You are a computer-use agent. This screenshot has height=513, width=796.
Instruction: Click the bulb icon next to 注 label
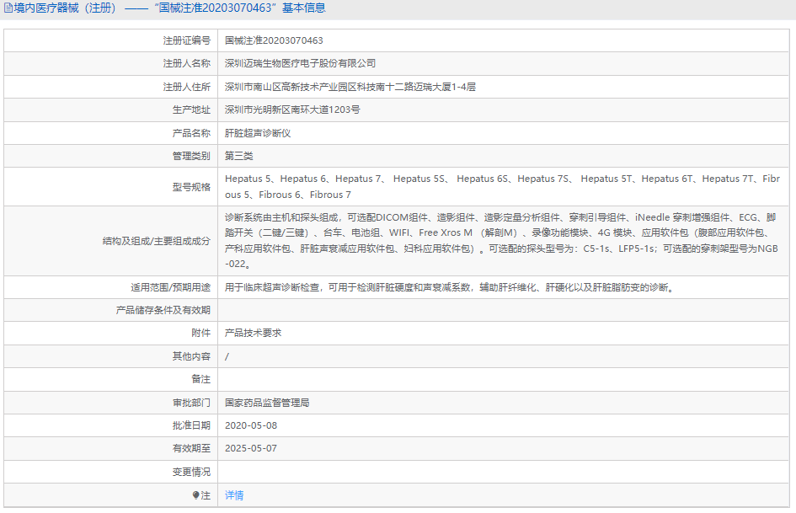(x=196, y=495)
